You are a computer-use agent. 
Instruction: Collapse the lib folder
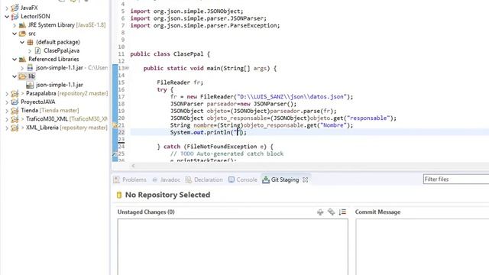pos(15,76)
